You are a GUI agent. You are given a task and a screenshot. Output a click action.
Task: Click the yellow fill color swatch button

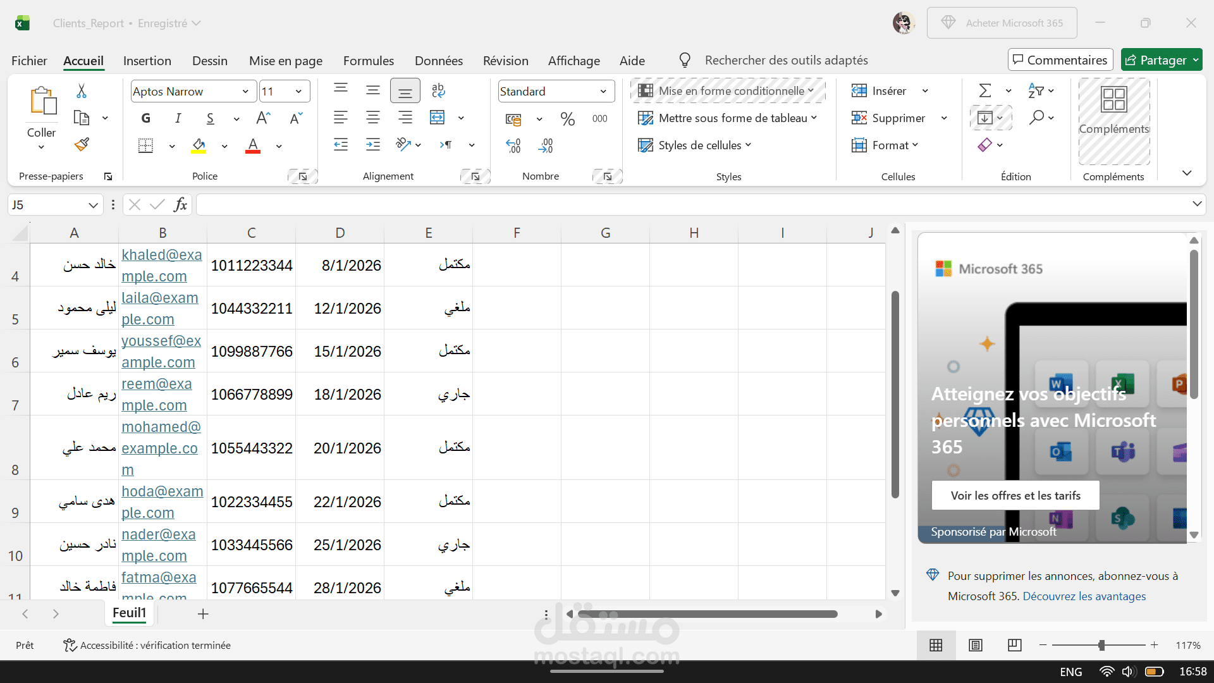coord(199,145)
